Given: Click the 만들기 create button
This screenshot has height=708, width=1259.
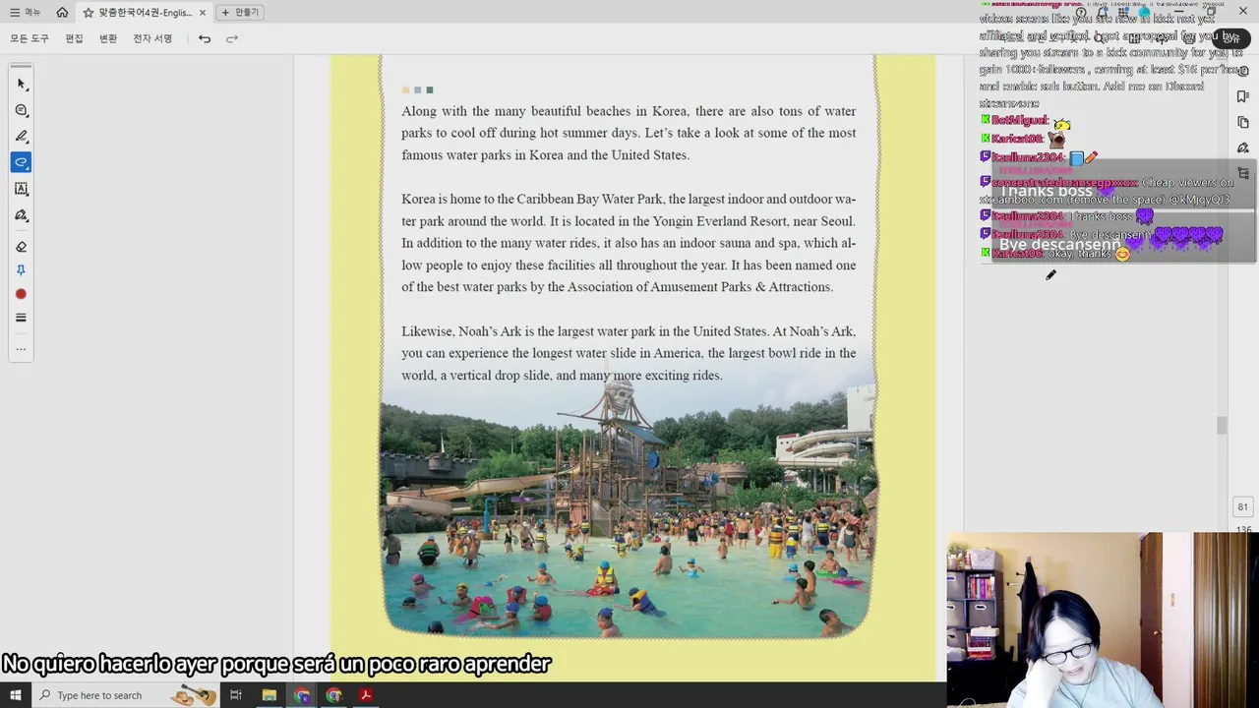Looking at the screenshot, I should tap(240, 12).
